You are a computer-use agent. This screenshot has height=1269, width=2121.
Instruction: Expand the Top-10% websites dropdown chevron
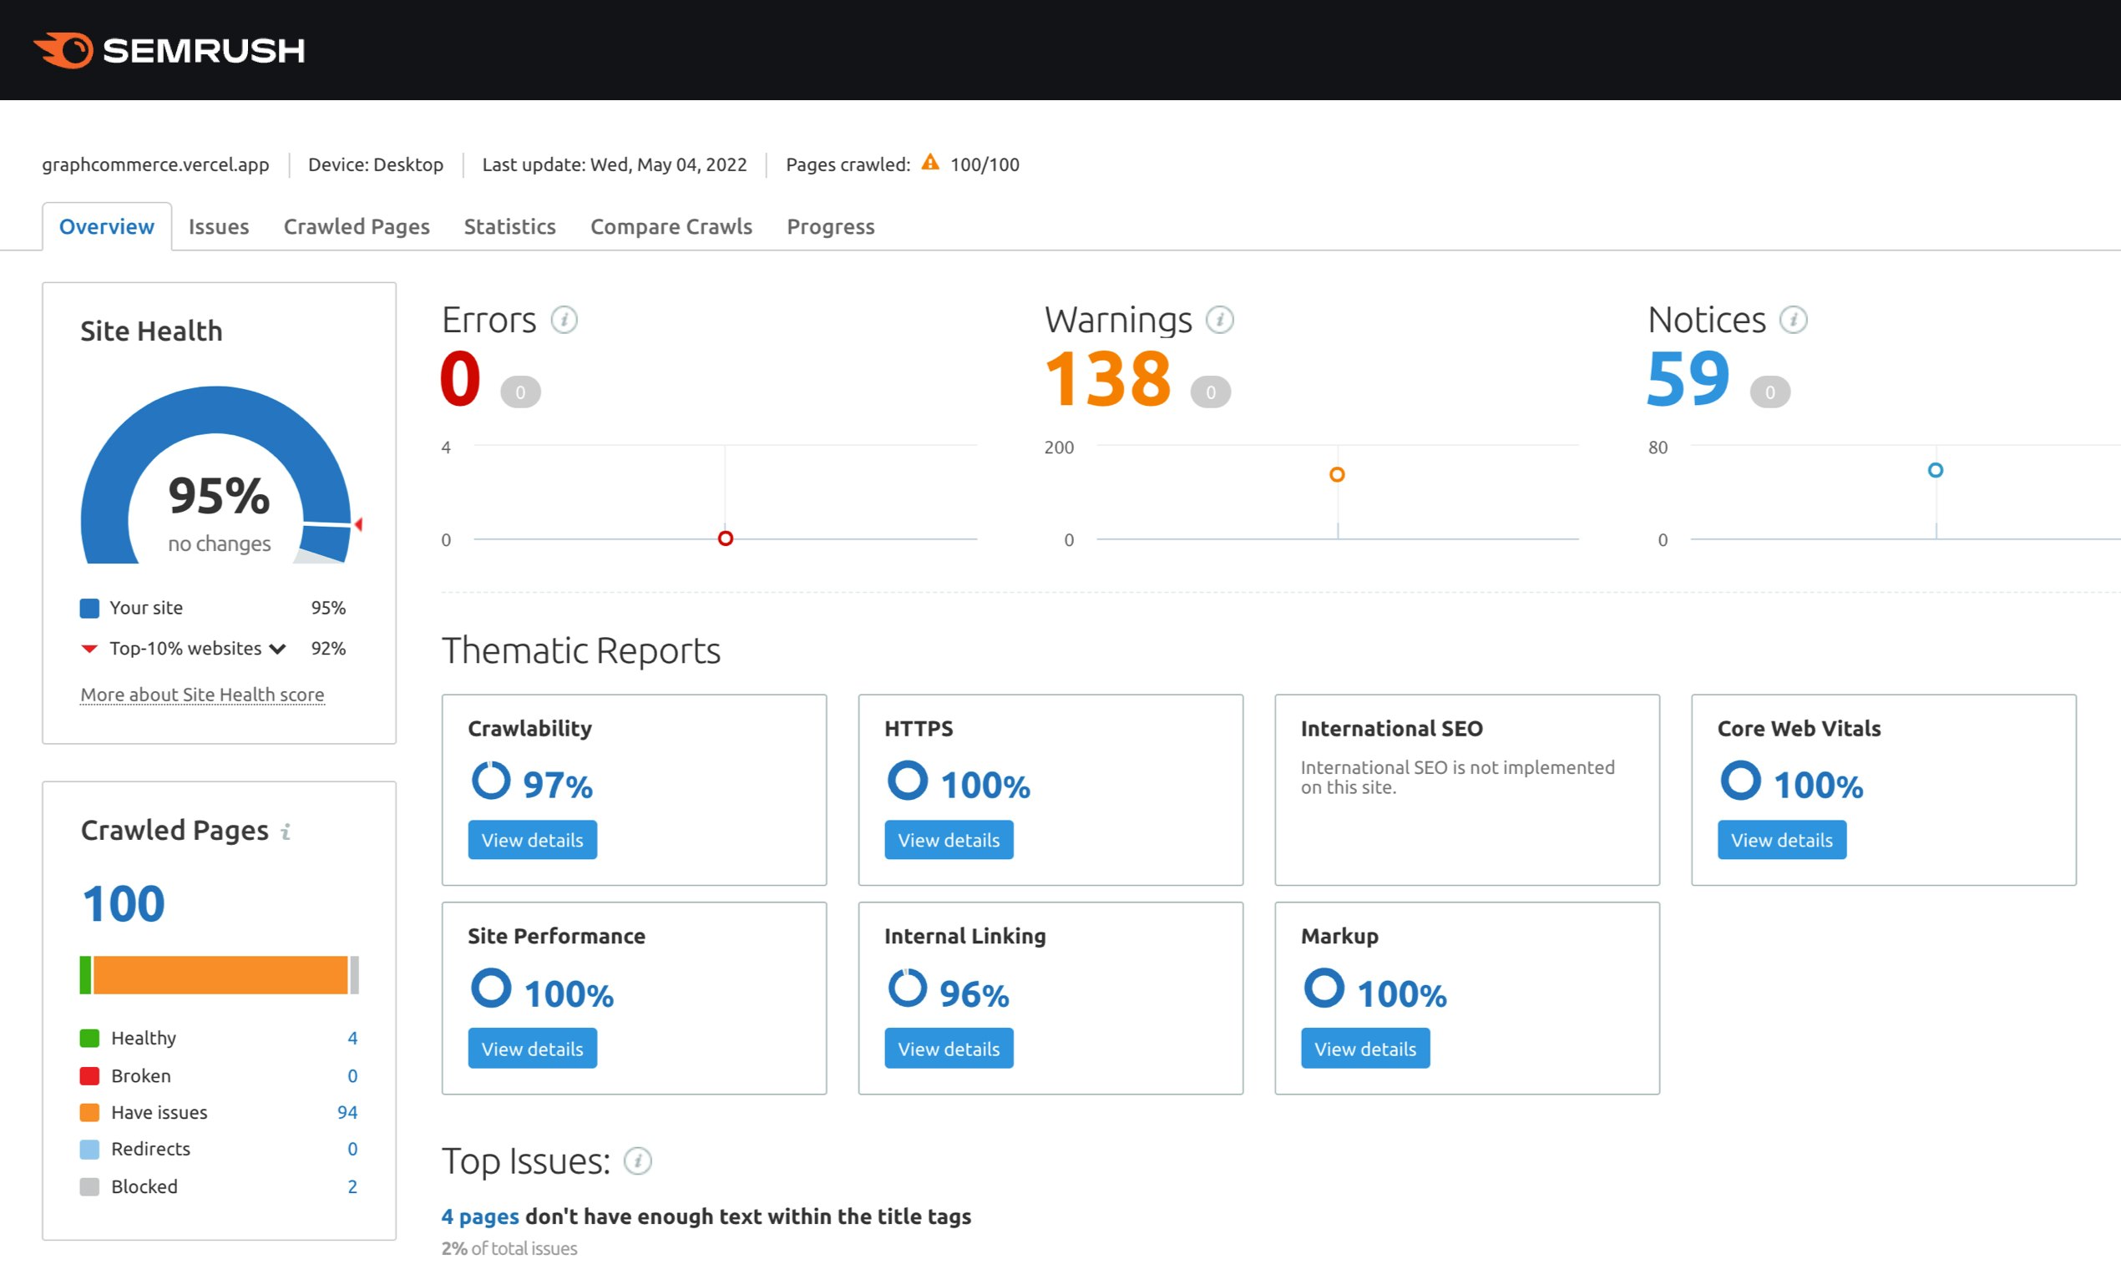(x=277, y=649)
